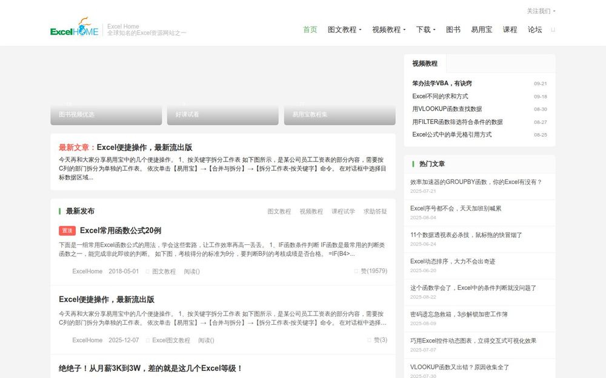Open the 下载 download dropdown menu
Image resolution: width=606 pixels, height=378 pixels.
424,29
